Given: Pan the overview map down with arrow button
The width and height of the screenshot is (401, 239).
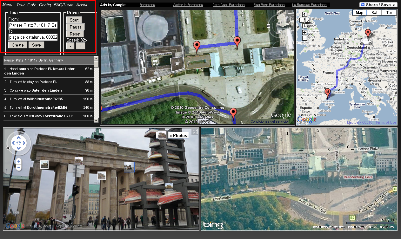Looking at the screenshot, I should click(x=304, y=26).
